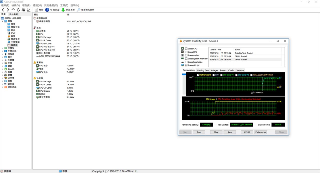Enable the Stress system memory checkbox

186,59
